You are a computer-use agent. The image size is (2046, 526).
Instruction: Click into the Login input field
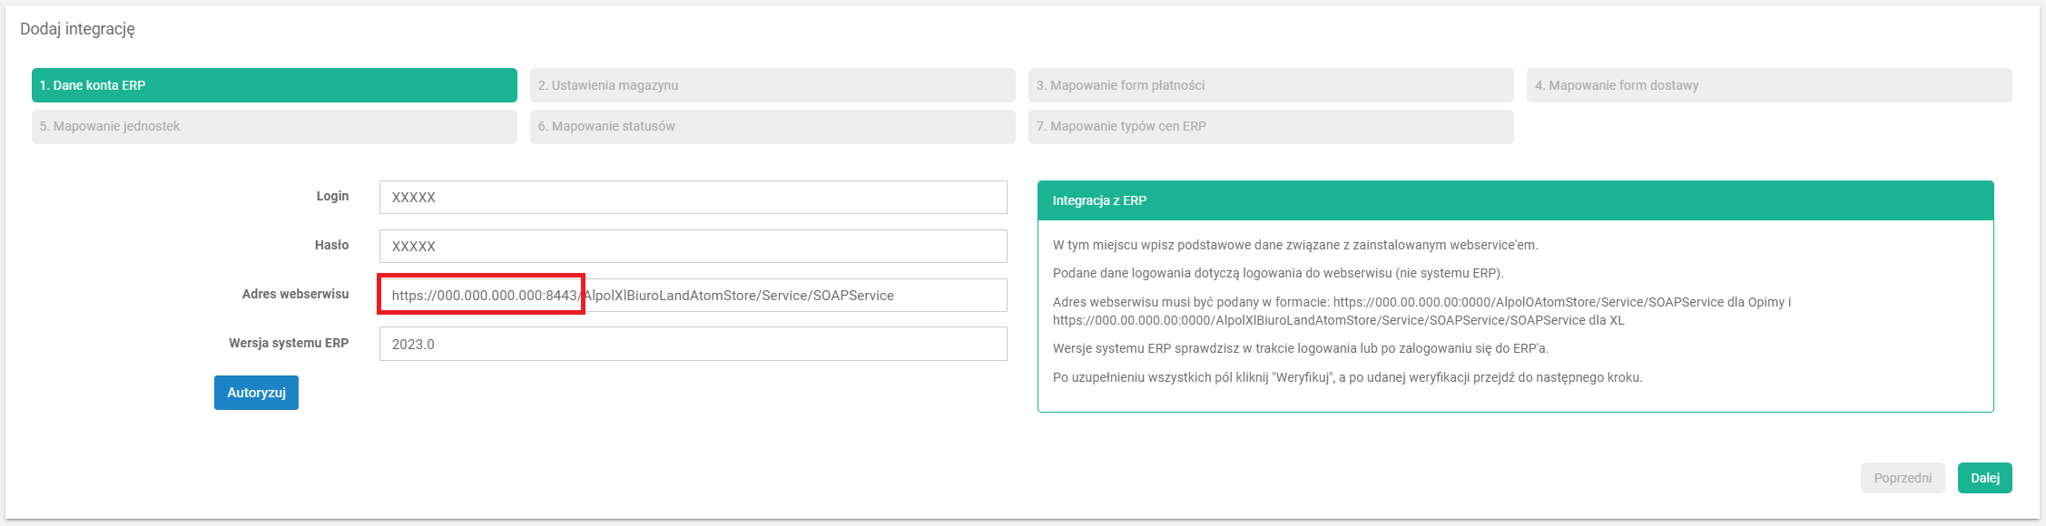pos(693,198)
